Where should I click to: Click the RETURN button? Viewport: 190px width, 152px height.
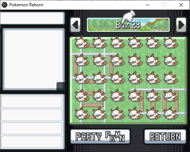[165, 136]
